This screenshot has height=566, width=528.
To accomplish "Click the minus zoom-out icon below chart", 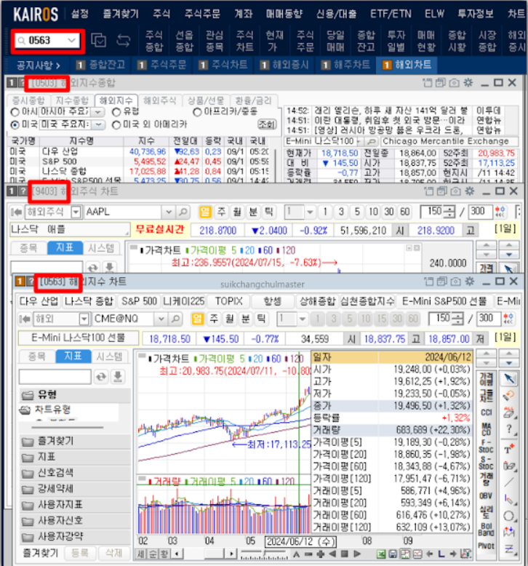I will (x=308, y=554).
